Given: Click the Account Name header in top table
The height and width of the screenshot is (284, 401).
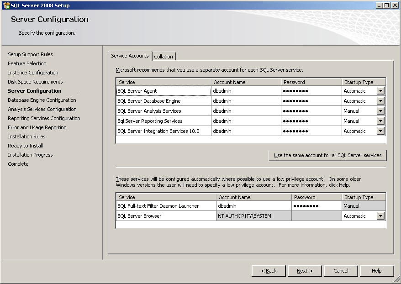Looking at the screenshot, I should 246,82.
